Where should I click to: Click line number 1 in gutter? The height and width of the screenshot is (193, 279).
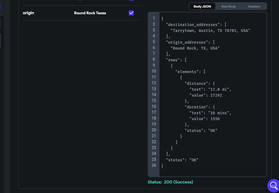coord(154,18)
